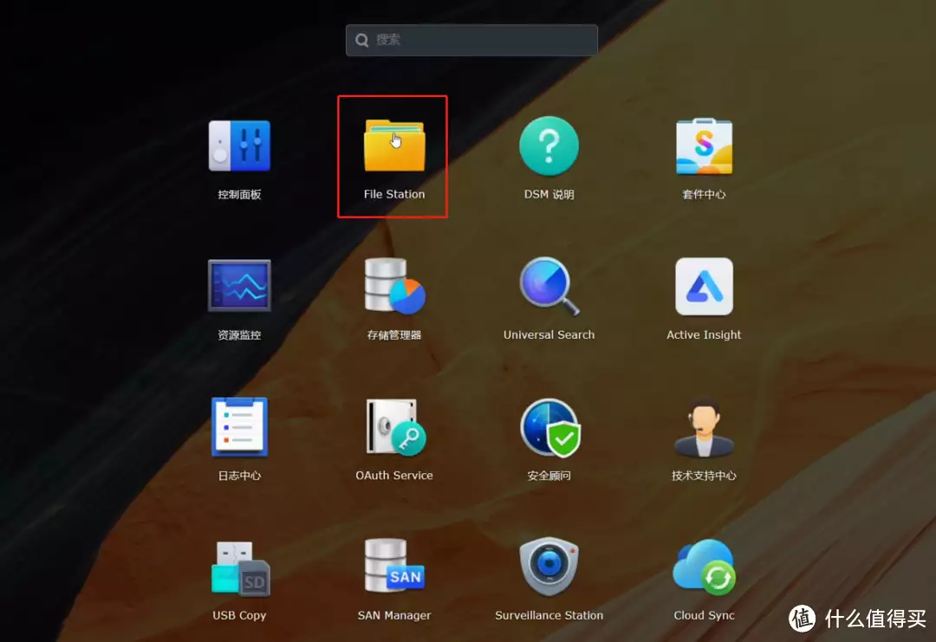Click the File Station label text
The height and width of the screenshot is (642, 936).
pyautogui.click(x=394, y=194)
